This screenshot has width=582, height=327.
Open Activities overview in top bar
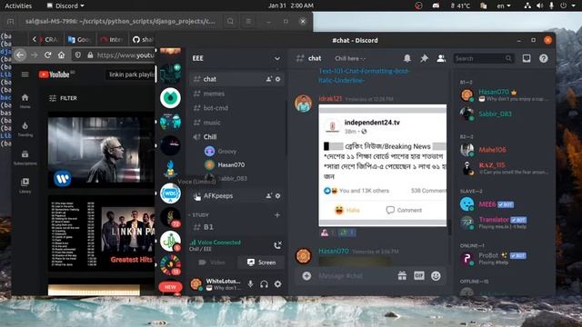click(x=18, y=5)
